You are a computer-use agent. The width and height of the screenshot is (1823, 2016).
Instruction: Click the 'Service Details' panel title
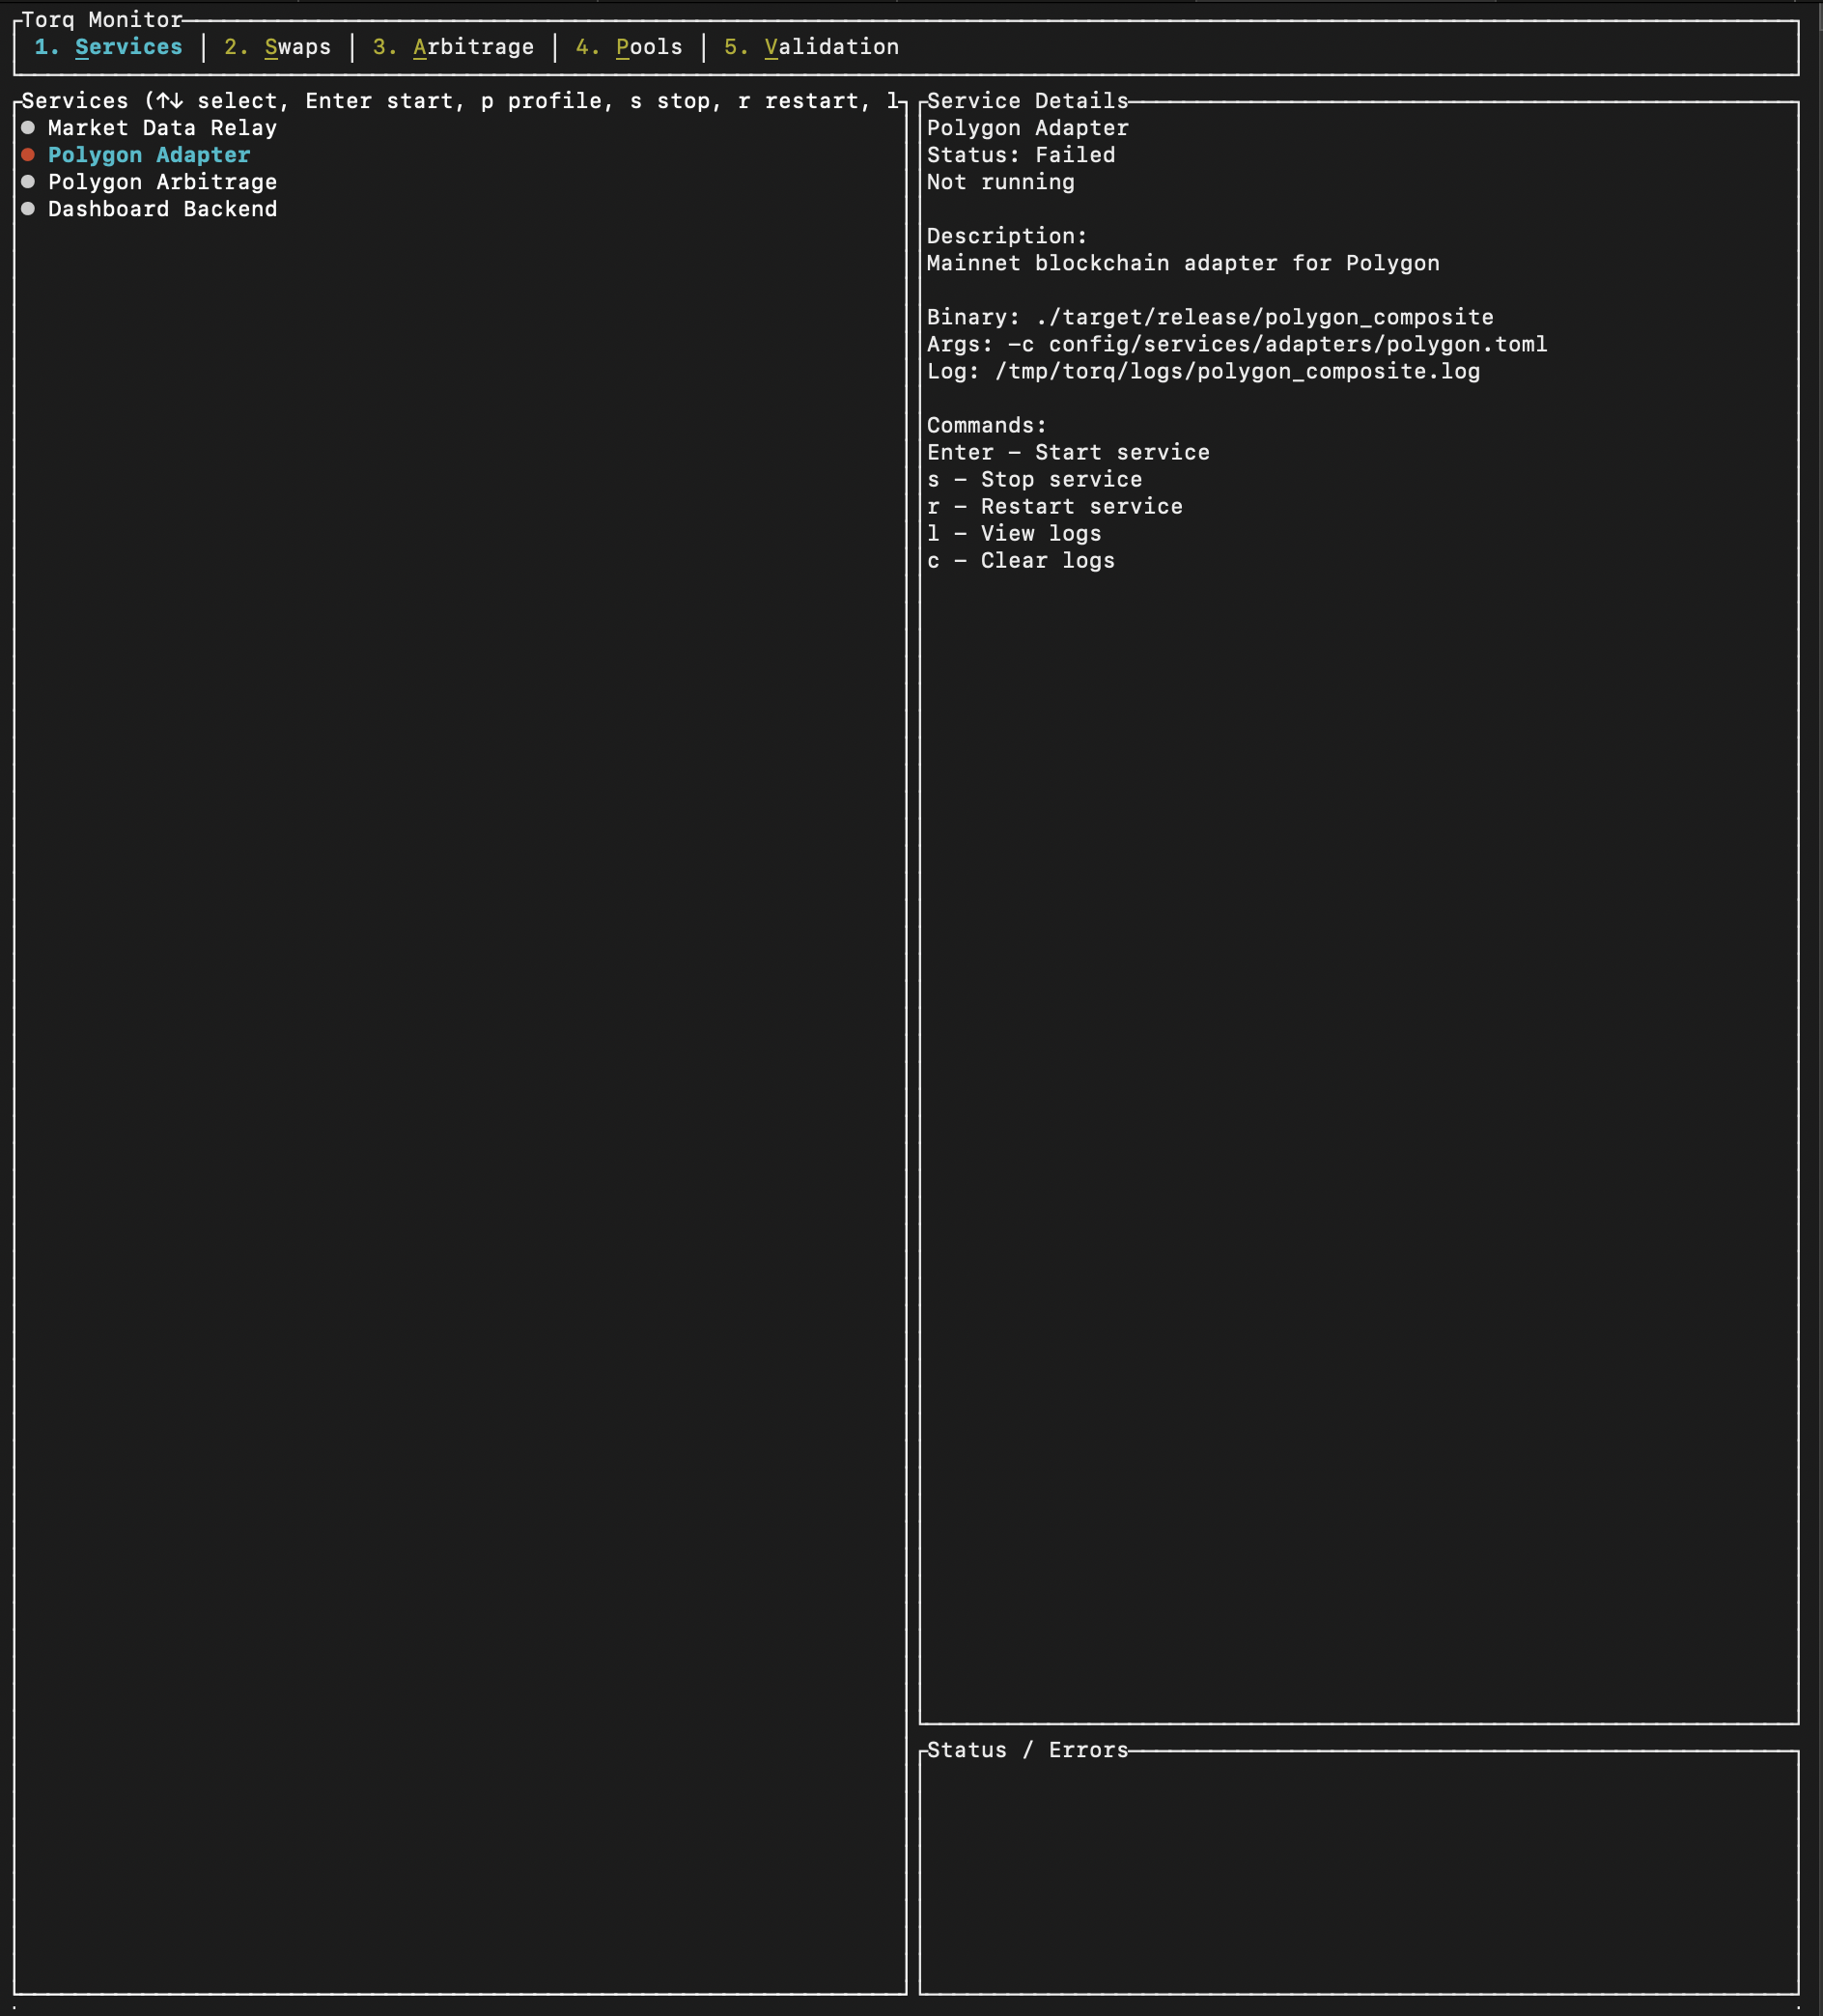pyautogui.click(x=1027, y=101)
